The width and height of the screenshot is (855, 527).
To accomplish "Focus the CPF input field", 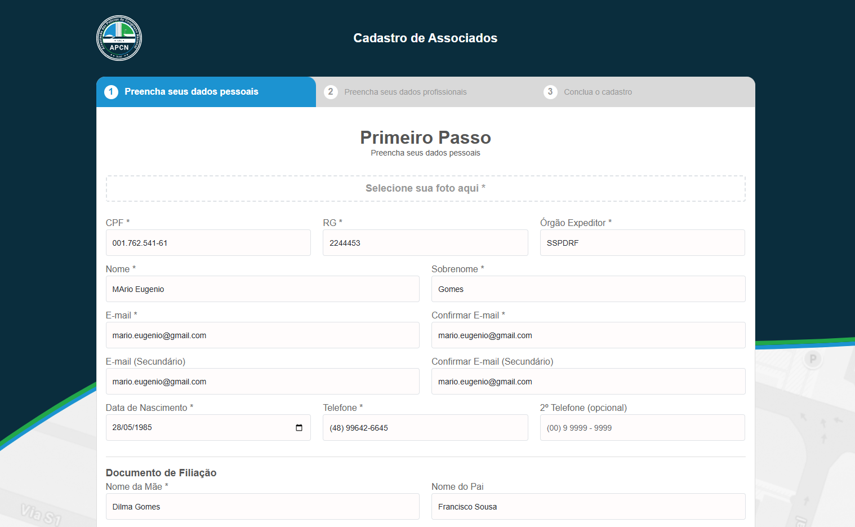I will pyautogui.click(x=208, y=243).
